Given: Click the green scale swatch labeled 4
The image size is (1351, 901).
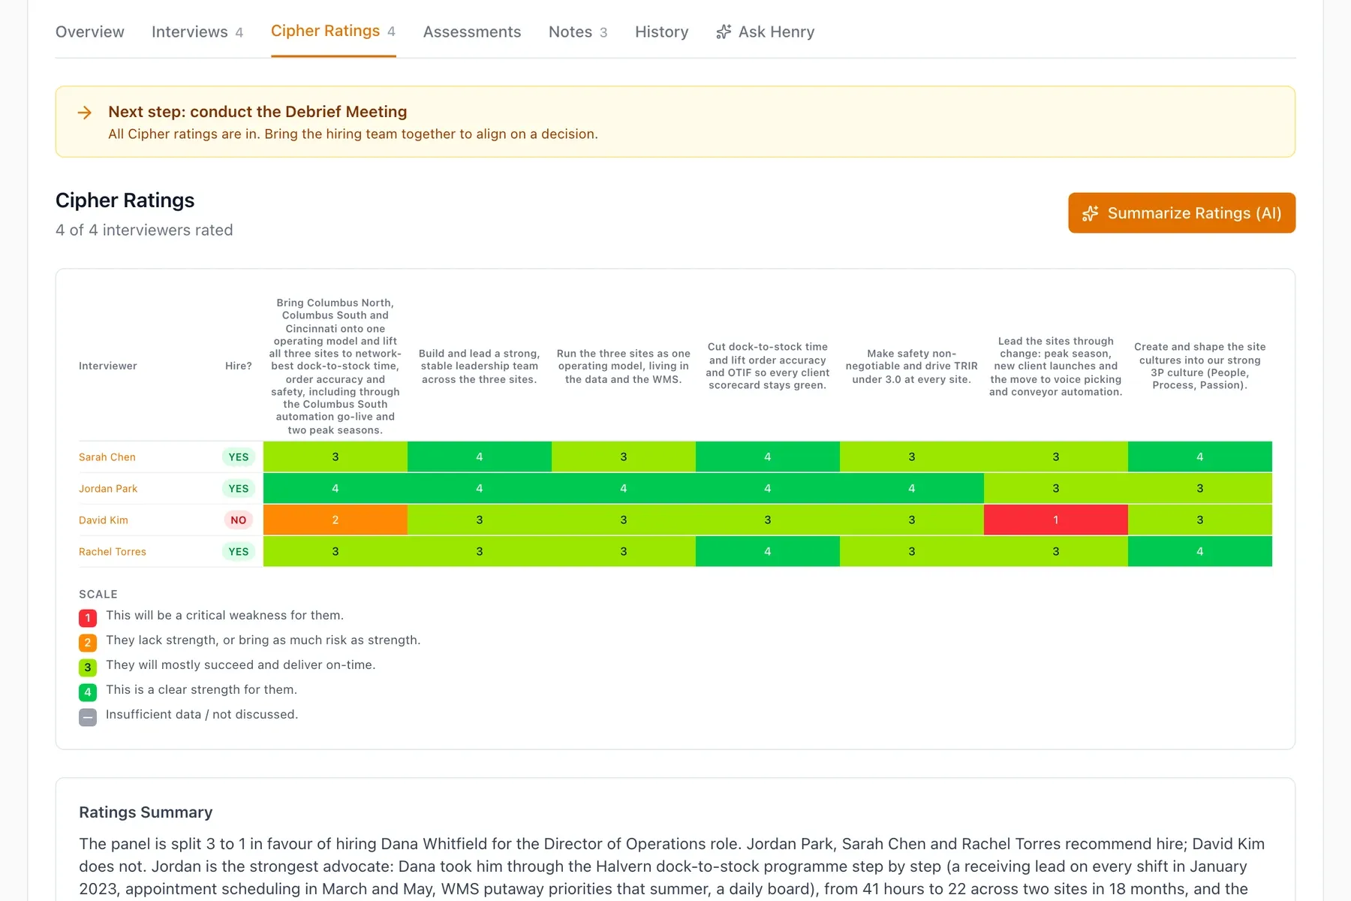Looking at the screenshot, I should pos(88,692).
